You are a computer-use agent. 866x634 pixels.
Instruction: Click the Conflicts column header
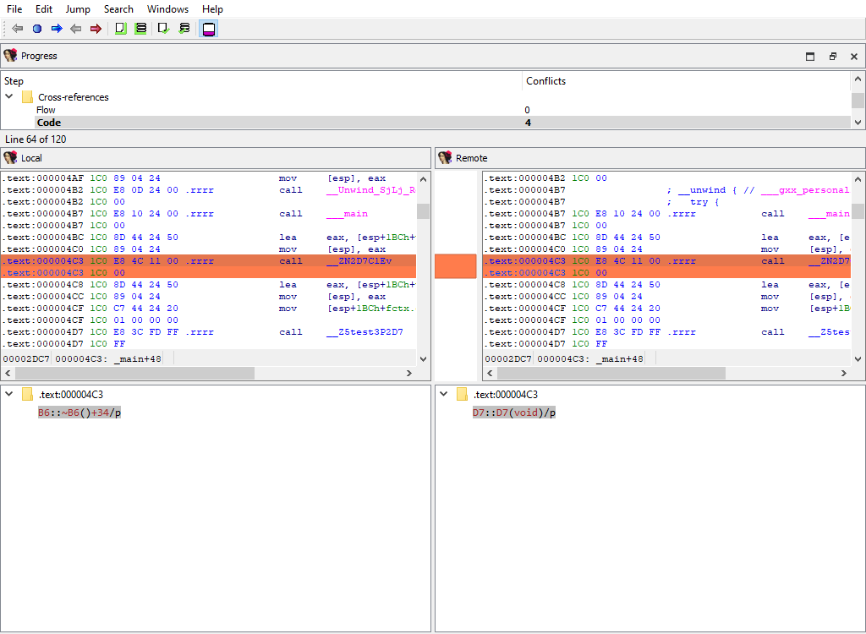click(x=545, y=81)
